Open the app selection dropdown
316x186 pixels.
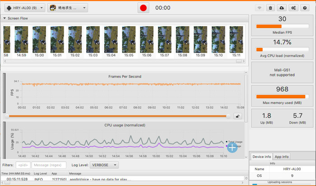point(68,8)
